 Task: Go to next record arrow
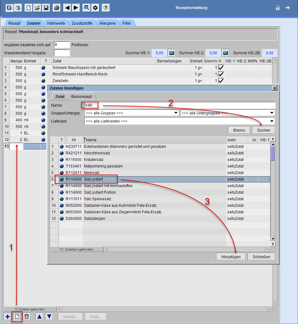tap(76, 8)
